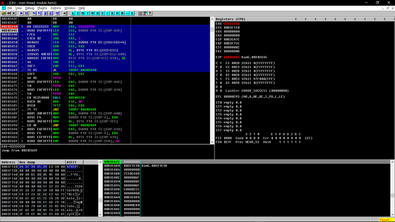The width and height of the screenshot is (395, 222).
Task: Open Appearance color options toolbar icon
Action: coord(145,13)
